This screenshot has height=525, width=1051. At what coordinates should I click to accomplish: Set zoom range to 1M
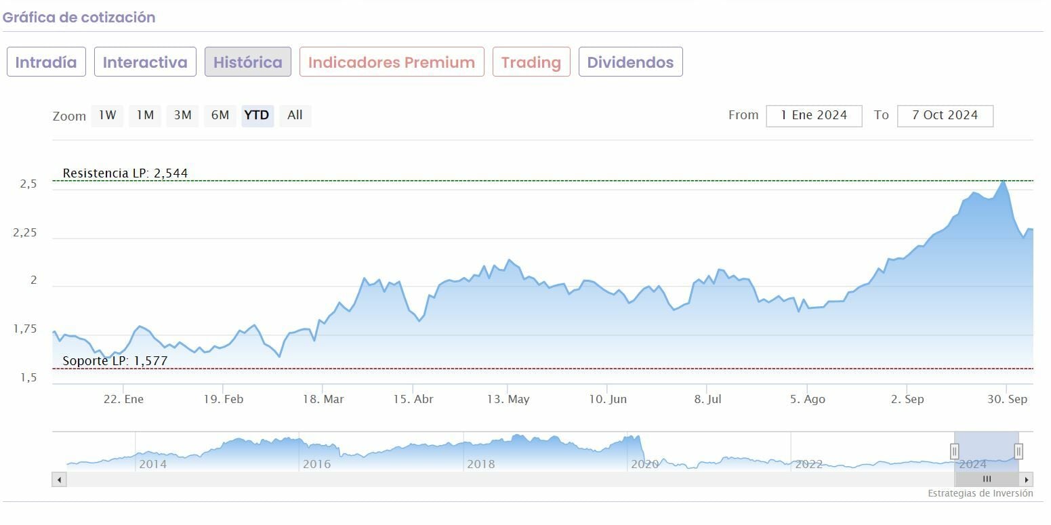[x=145, y=115]
